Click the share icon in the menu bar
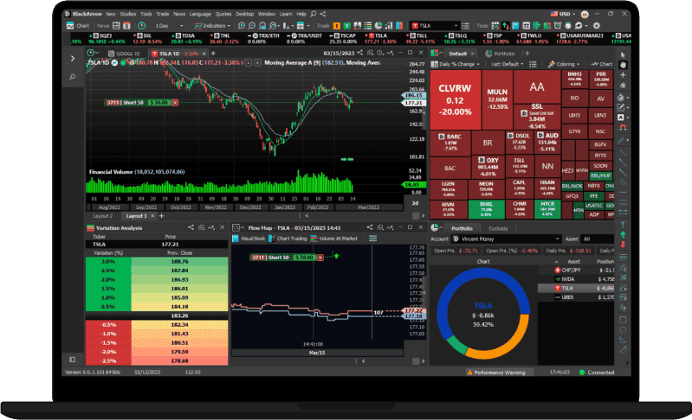The height and width of the screenshot is (420, 692). pos(323,14)
